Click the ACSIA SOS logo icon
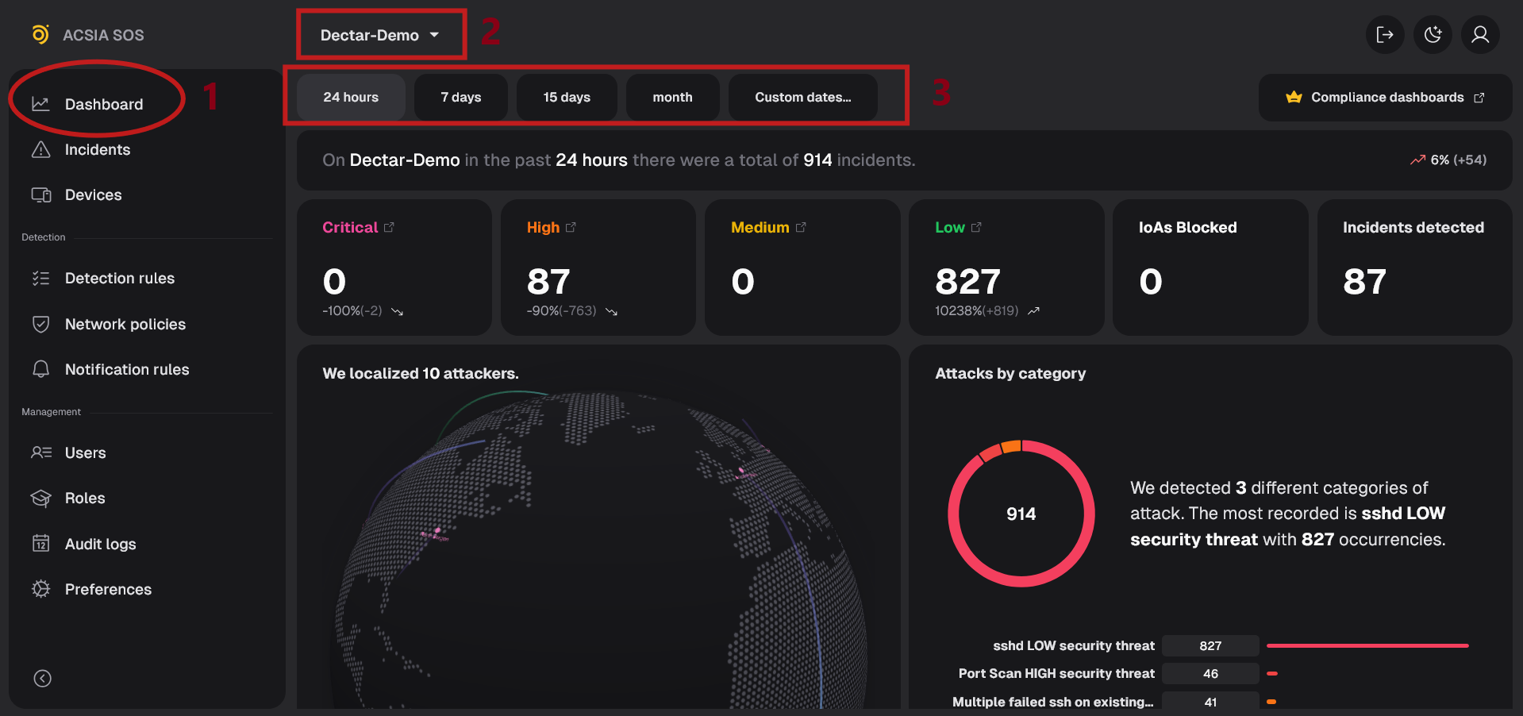This screenshot has height=716, width=1523. pyautogui.click(x=40, y=34)
